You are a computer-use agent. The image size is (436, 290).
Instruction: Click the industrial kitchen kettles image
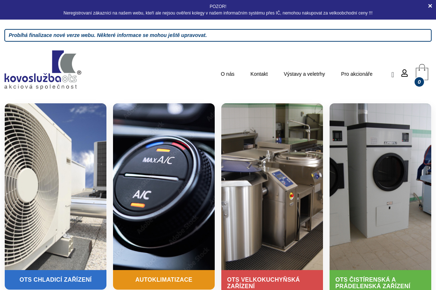click(272, 187)
